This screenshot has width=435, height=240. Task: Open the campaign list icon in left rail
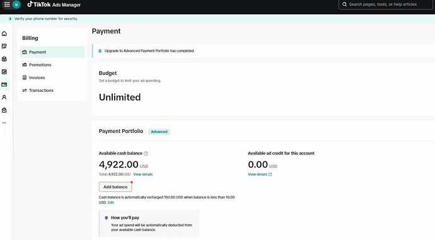pos(4,46)
